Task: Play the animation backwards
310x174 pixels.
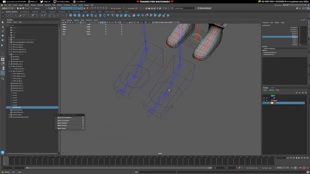Action: tap(296, 158)
